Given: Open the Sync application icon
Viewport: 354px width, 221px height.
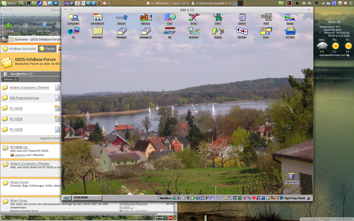Looking at the screenshot, I should 266,33.
